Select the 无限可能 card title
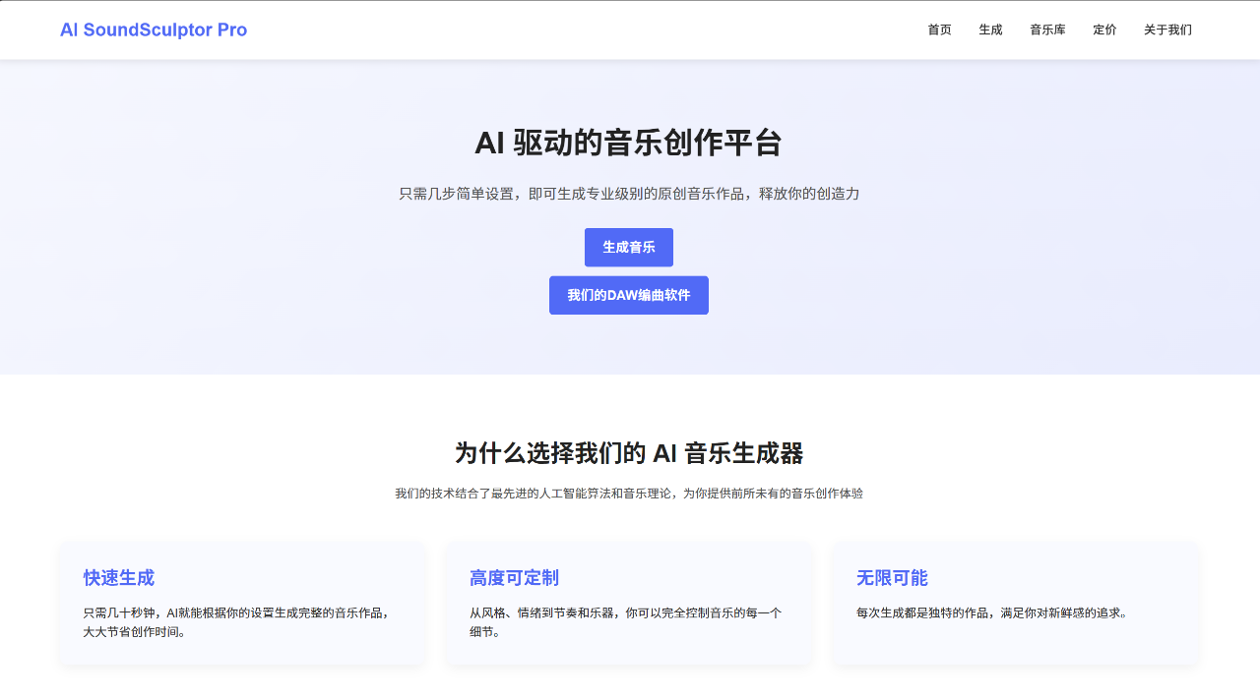 point(892,578)
